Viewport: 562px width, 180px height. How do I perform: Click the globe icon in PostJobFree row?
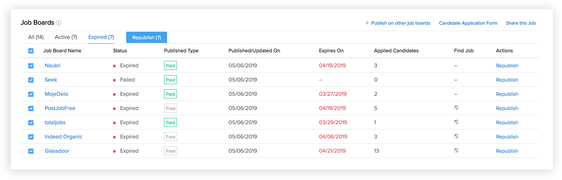(x=456, y=108)
